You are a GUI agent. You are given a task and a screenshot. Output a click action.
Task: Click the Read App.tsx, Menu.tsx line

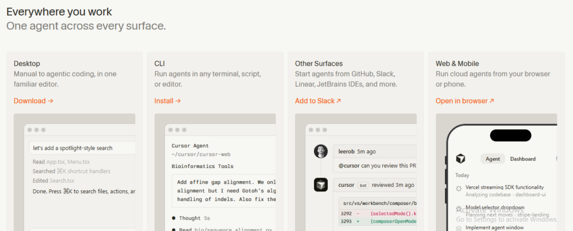(61, 162)
